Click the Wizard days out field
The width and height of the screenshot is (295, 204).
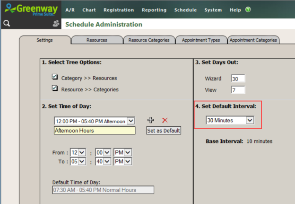238,79
